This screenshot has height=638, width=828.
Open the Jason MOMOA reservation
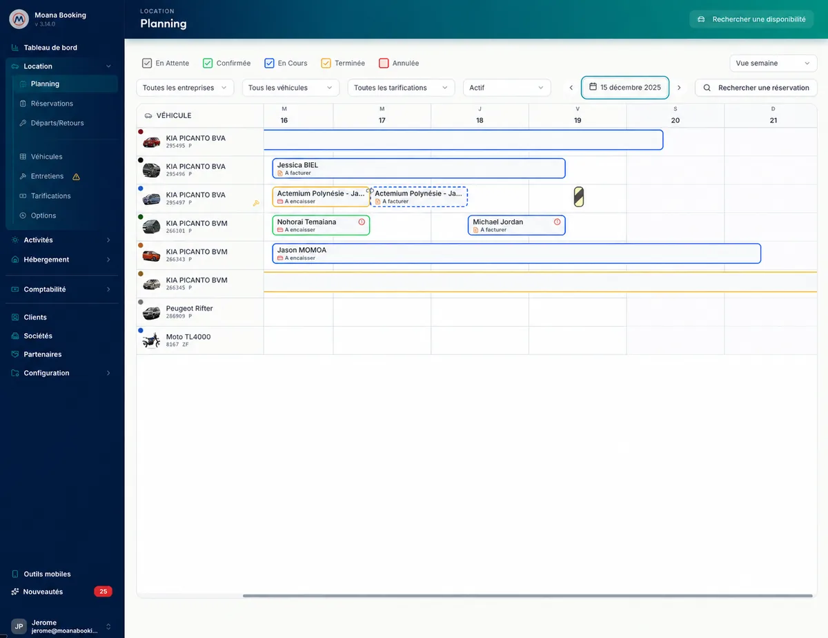point(517,253)
